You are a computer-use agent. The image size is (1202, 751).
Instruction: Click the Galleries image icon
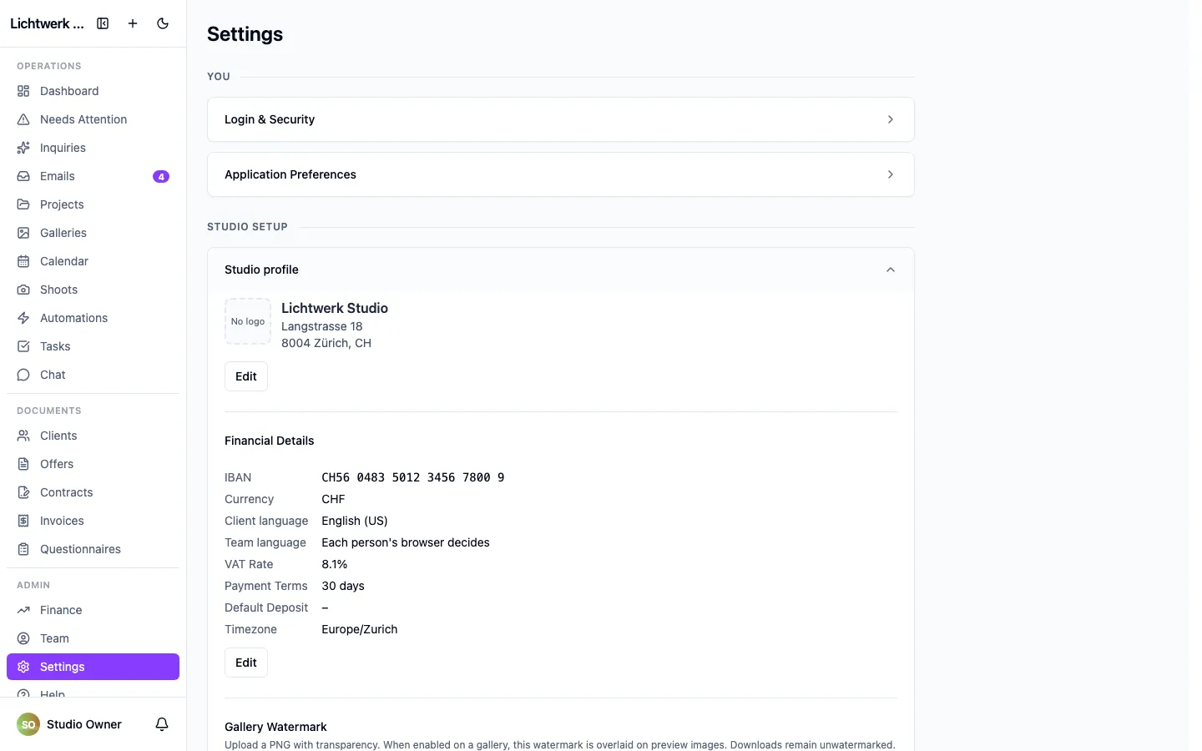point(23,233)
